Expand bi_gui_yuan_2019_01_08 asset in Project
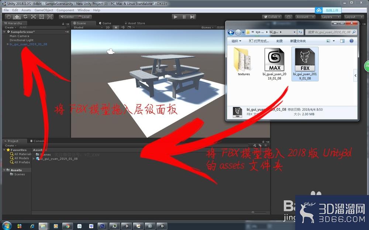Image resolution: width=369 pixels, height=230 pixels. pyautogui.click(x=34, y=159)
